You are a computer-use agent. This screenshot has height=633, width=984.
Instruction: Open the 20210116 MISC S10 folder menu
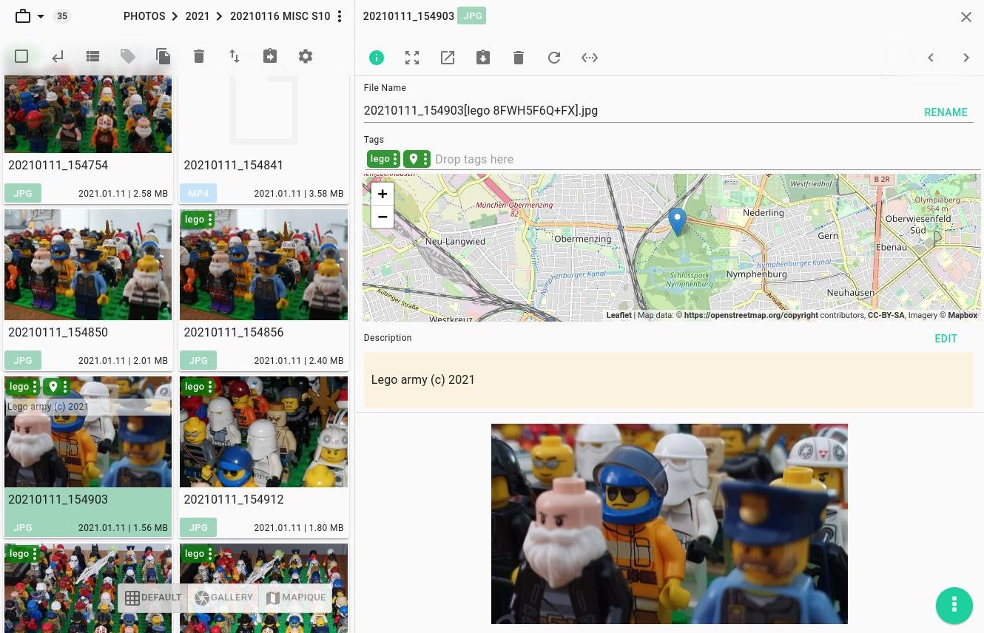click(340, 16)
